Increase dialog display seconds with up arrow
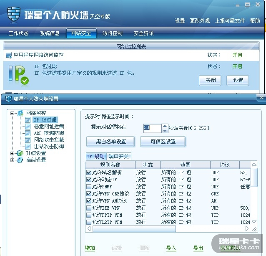Screen dimensions: 266x256 [x=165, y=126]
